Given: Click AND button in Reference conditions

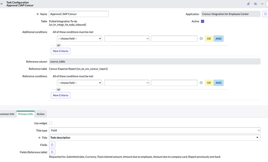Looking at the screenshot, I should [x=218, y=83].
